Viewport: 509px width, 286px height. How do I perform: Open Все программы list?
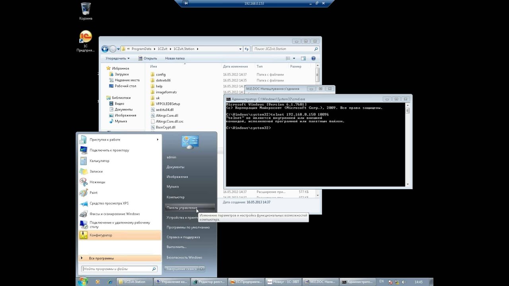(120, 258)
